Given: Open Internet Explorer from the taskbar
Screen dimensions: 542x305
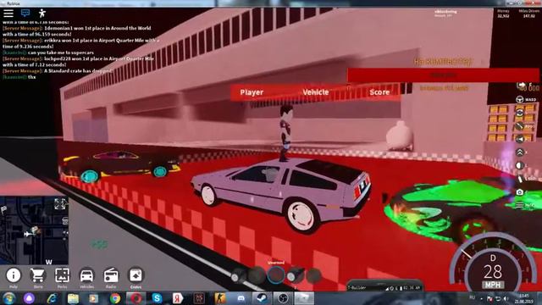Looking at the screenshot, I should (52, 298).
